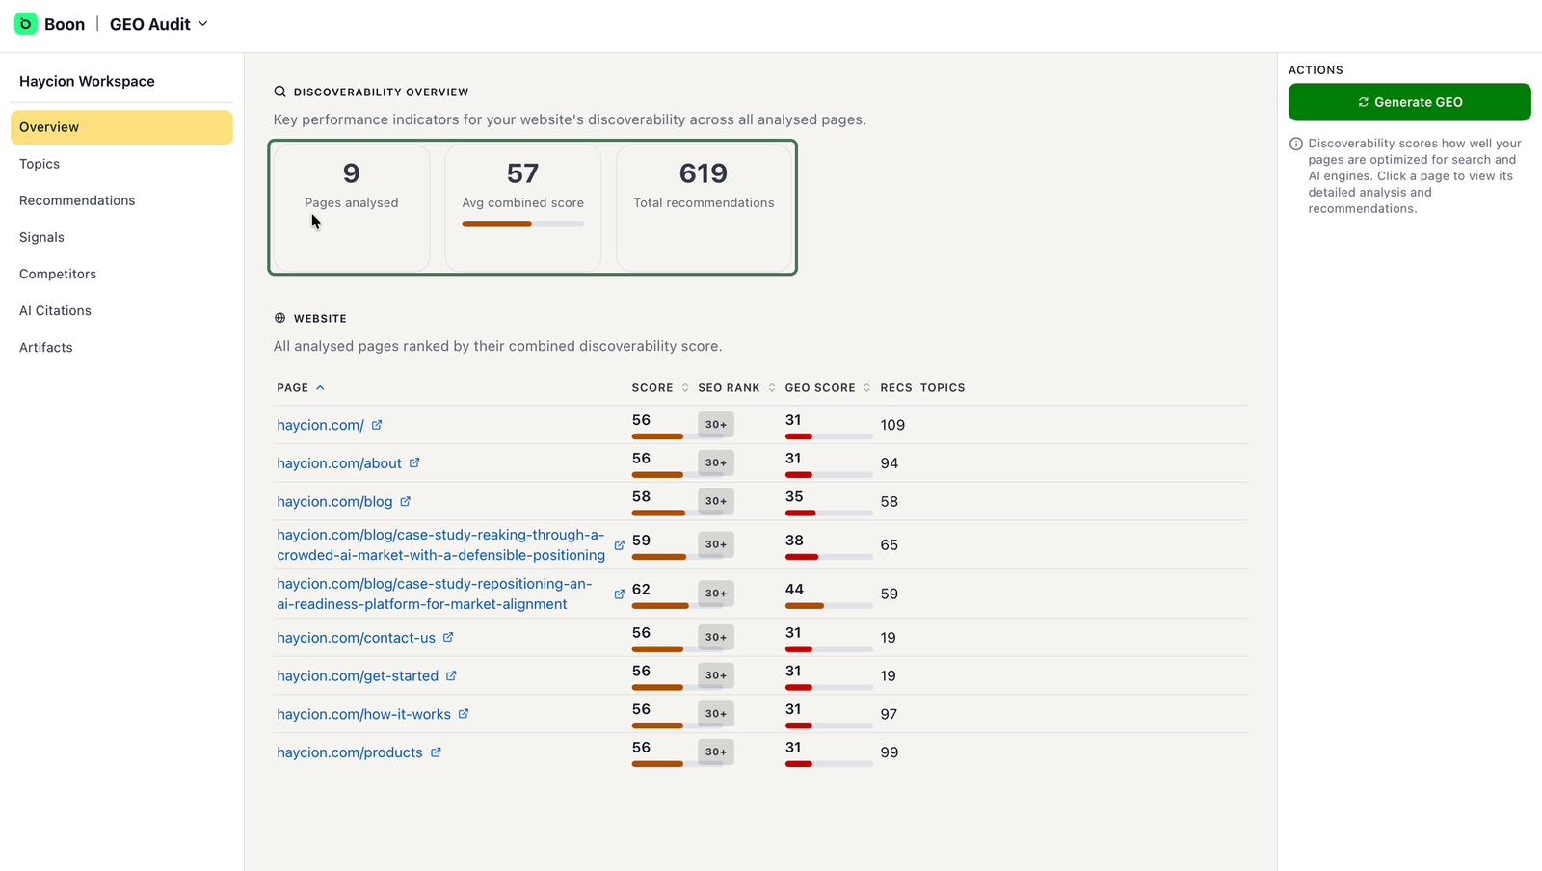Click the GEO score value 35
The height and width of the screenshot is (871, 1542).
794,497
